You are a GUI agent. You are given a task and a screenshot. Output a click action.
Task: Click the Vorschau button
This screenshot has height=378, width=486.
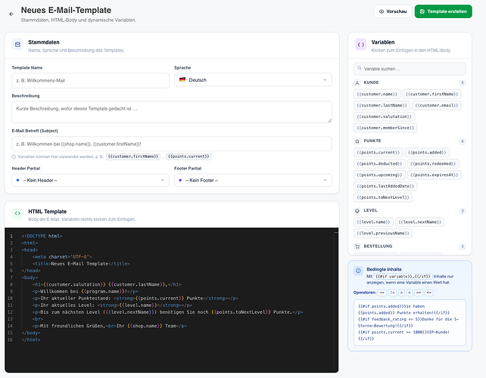[x=393, y=11]
